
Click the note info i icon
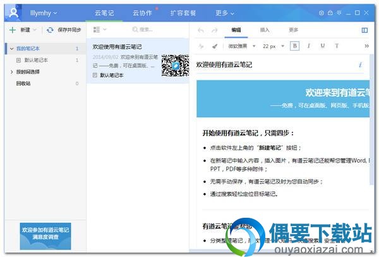pyautogui.click(x=360, y=65)
